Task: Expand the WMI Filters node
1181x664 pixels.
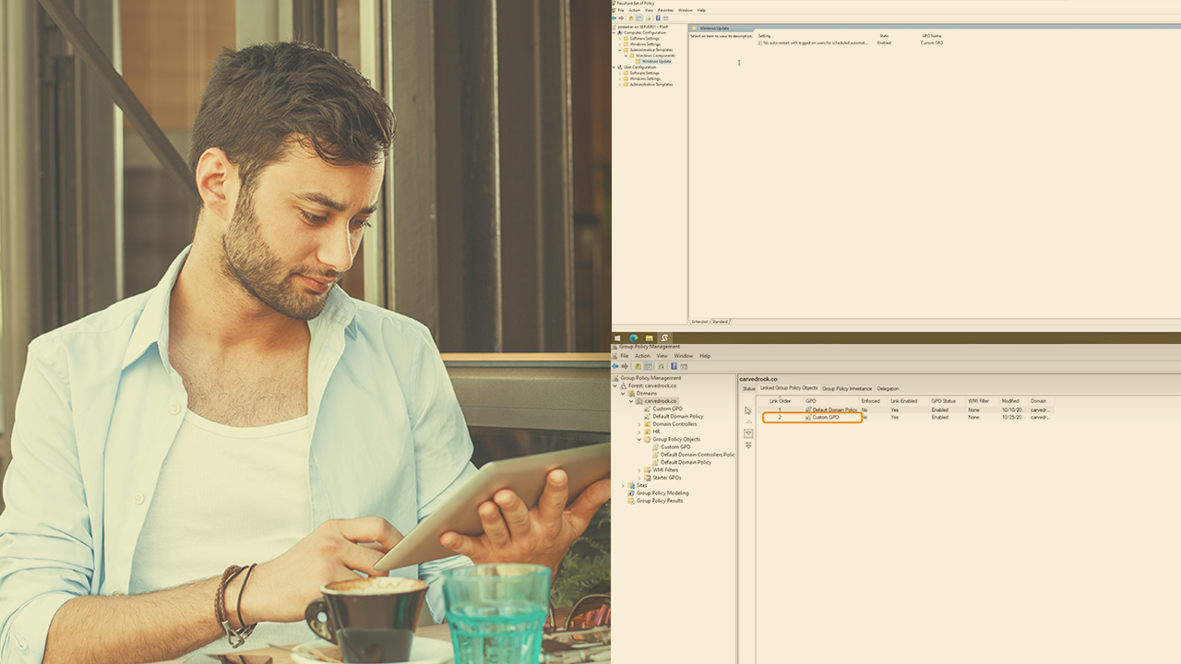Action: tap(638, 470)
